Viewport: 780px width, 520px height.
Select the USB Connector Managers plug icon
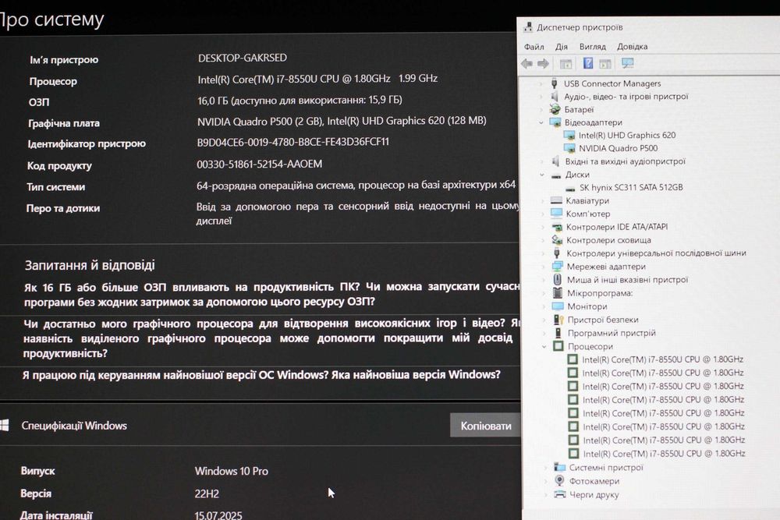(x=554, y=83)
